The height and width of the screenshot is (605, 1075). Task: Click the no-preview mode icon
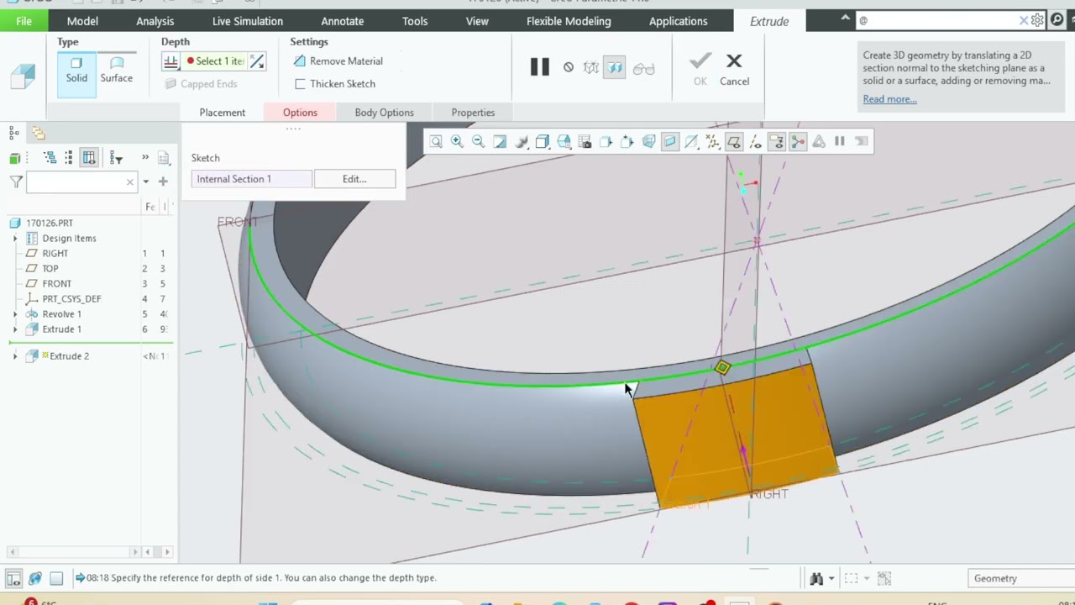[x=569, y=67]
